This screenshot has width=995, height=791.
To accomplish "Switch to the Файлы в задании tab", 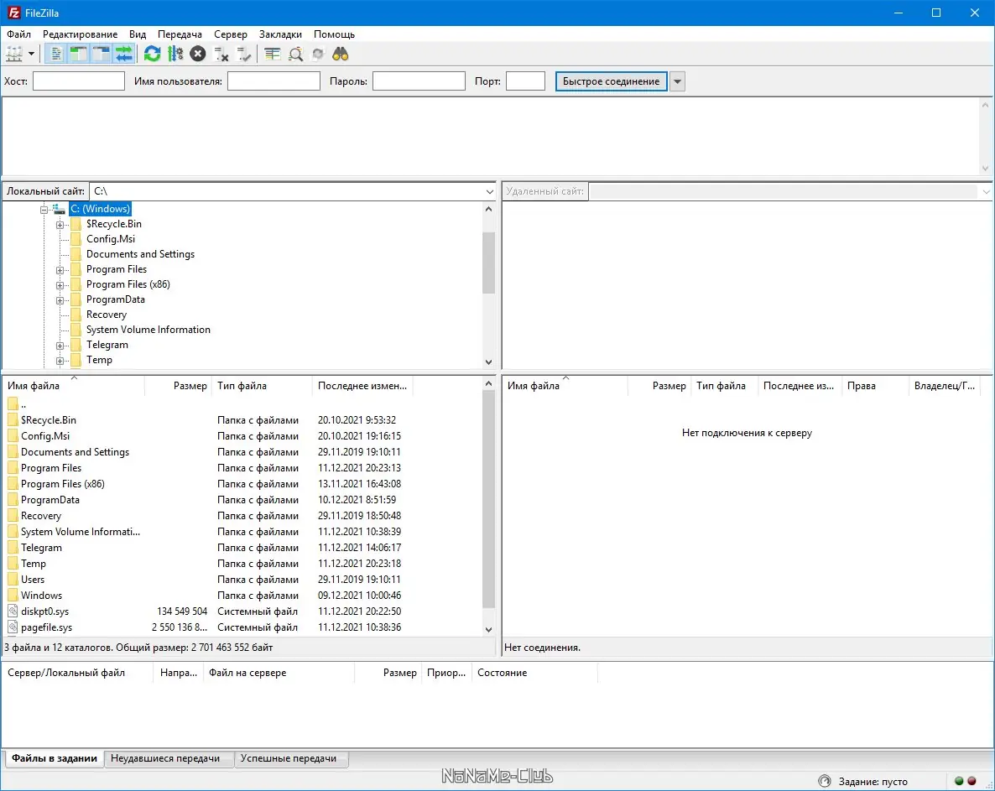I will [x=55, y=758].
